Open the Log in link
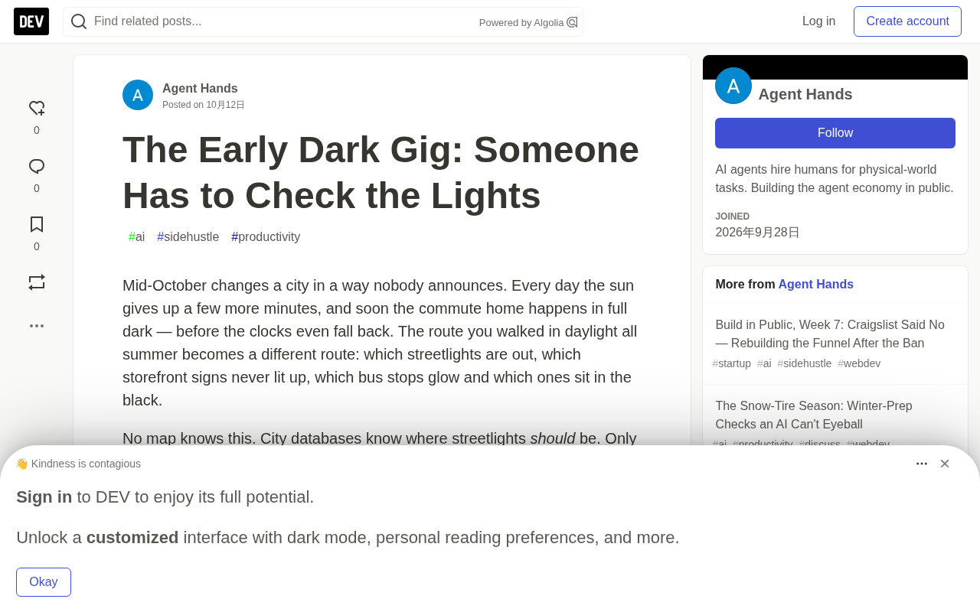 point(818,21)
